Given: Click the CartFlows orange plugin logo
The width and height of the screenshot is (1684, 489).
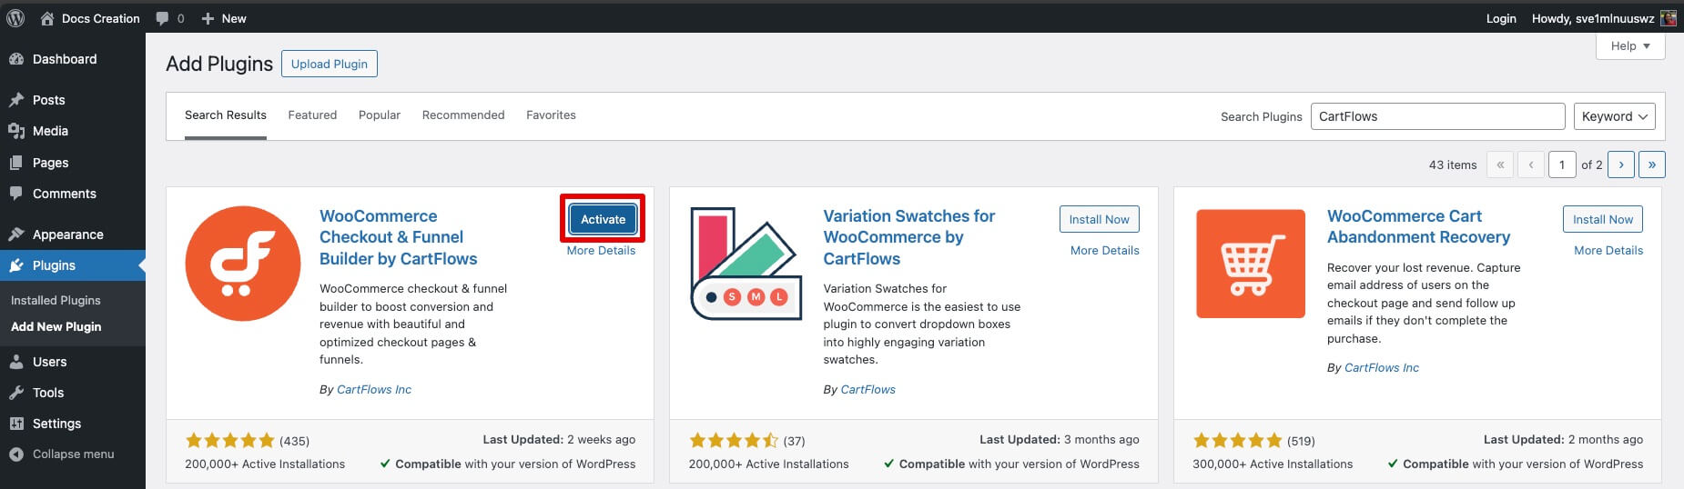Looking at the screenshot, I should click(243, 264).
